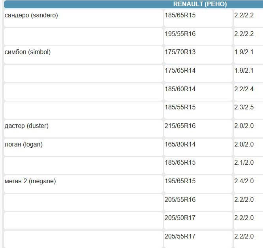This screenshot has width=263, height=248.
Task: Select pressure 2.0/2.0 in the duster row
Action: pyautogui.click(x=248, y=129)
